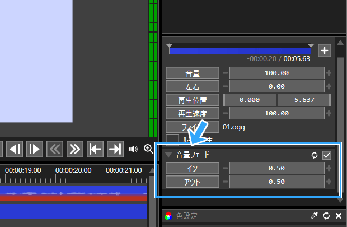Viewport: 347px width, 227px height.
Task: Click the double-right fast-forward button
Action: click(75, 149)
